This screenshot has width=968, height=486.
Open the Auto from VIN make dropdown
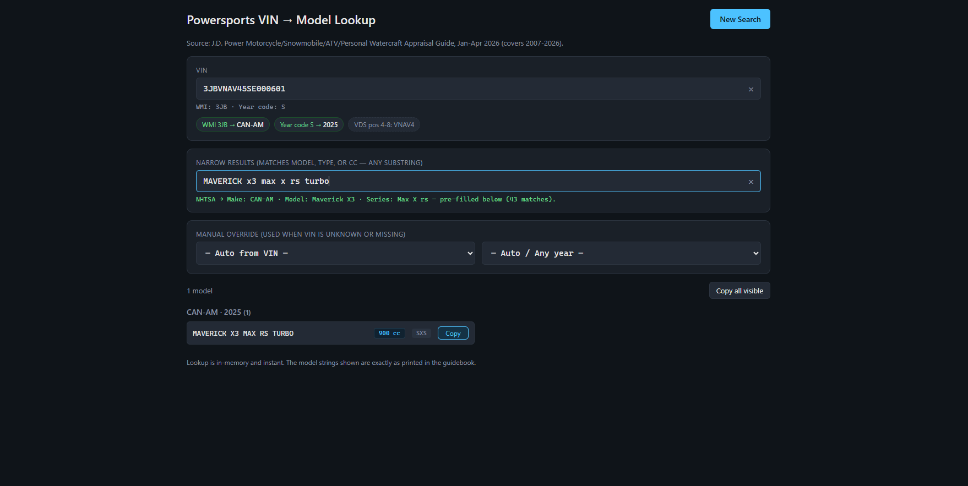click(x=335, y=253)
